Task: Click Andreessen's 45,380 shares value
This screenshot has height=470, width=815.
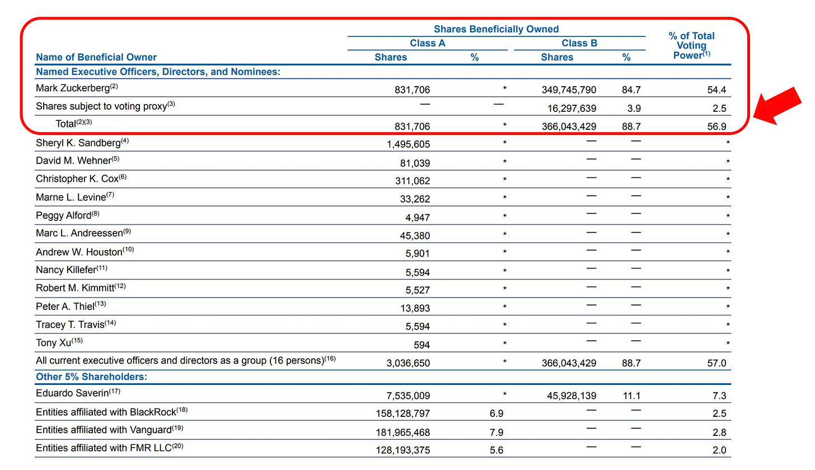Action: pyautogui.click(x=415, y=236)
